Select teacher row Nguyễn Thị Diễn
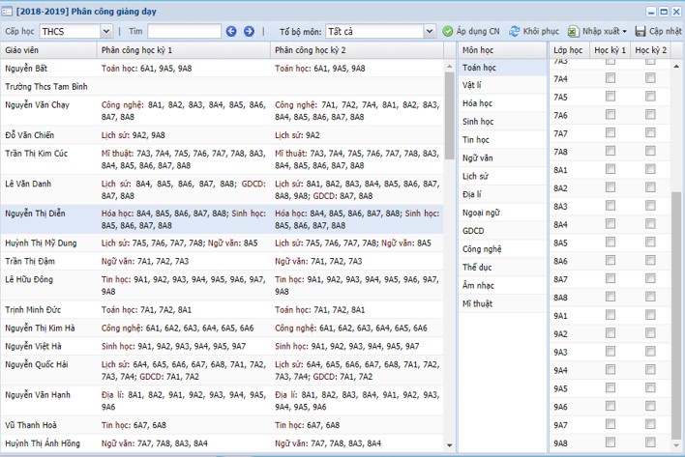This screenshot has height=457, width=685. pos(33,213)
